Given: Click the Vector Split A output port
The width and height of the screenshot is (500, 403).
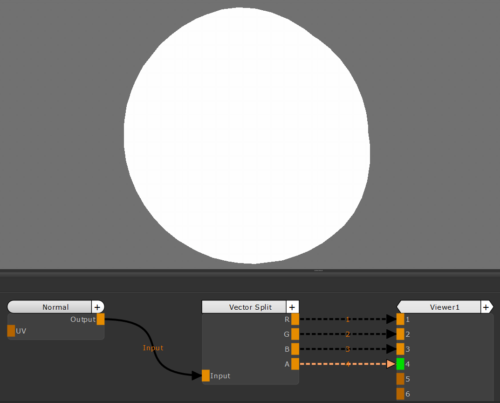Looking at the screenshot, I should tap(295, 364).
